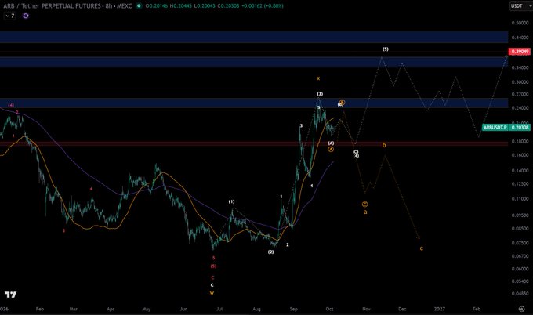533x315 pixels.
Task: Click the purple circular indicator icon below the title
Action: tap(26, 16)
